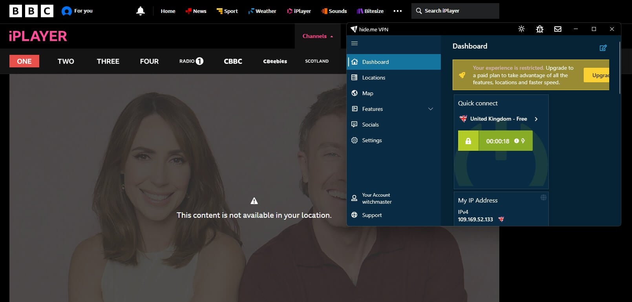The height and width of the screenshot is (302, 632).
Task: Go to BBC News link
Action: point(196,11)
